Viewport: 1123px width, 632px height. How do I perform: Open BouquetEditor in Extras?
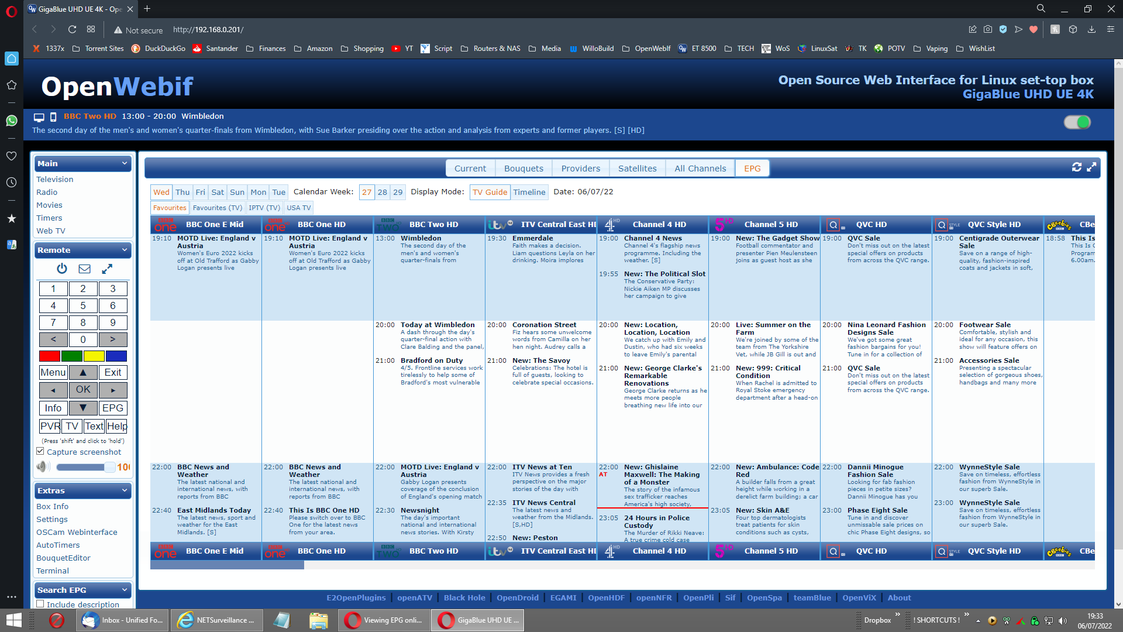tap(63, 558)
